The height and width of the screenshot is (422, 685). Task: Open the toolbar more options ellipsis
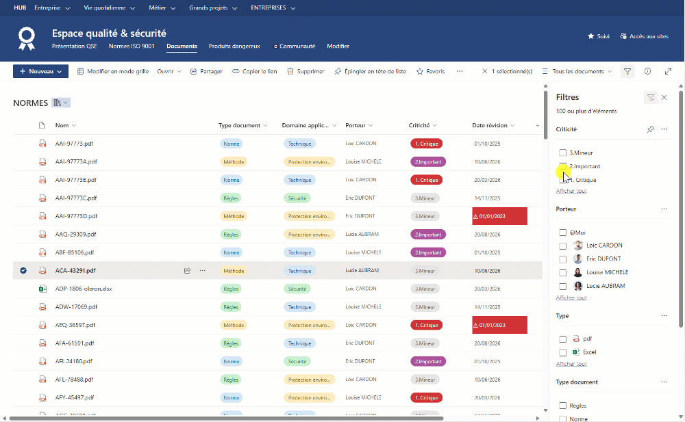click(460, 71)
